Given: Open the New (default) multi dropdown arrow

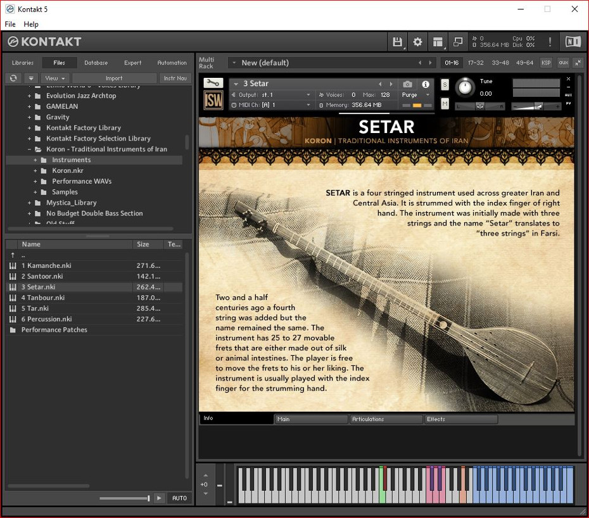Looking at the screenshot, I should point(234,63).
